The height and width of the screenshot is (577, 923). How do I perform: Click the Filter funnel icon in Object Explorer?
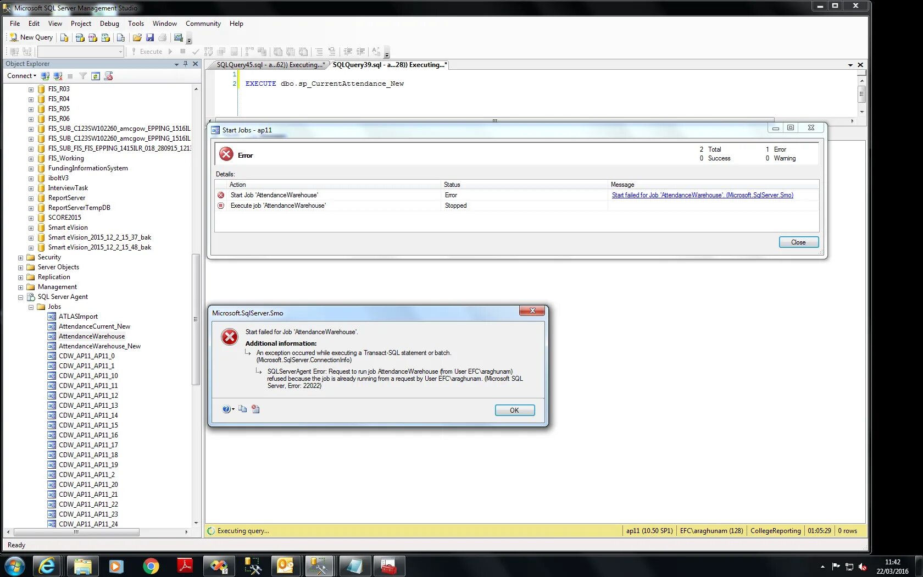[83, 76]
